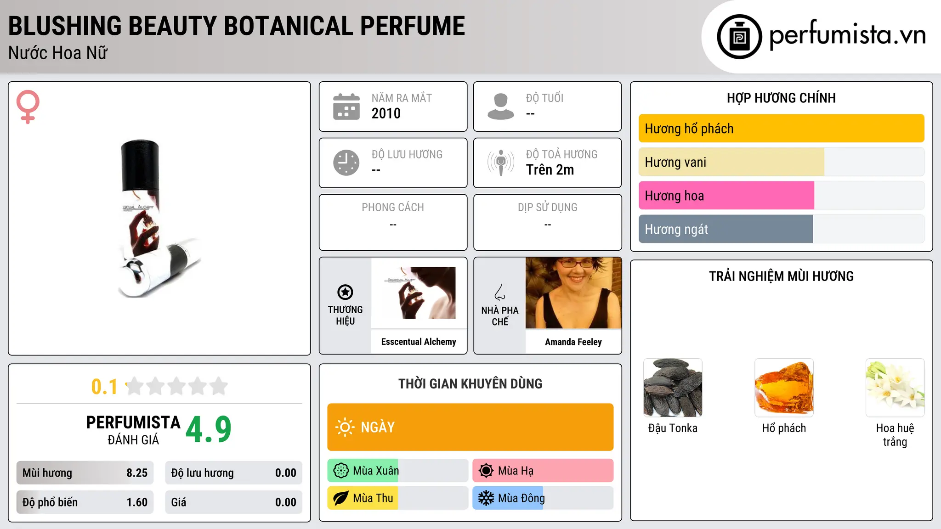Image resolution: width=941 pixels, height=529 pixels.
Task: Click the flower icon for Mùa Xuân
Action: pyautogui.click(x=341, y=471)
